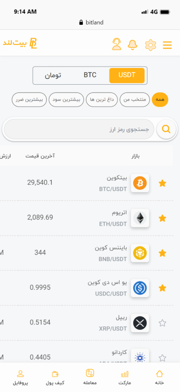This screenshot has height=392, width=180.
Task: Open the XRP coin logo icon
Action: tap(140, 323)
